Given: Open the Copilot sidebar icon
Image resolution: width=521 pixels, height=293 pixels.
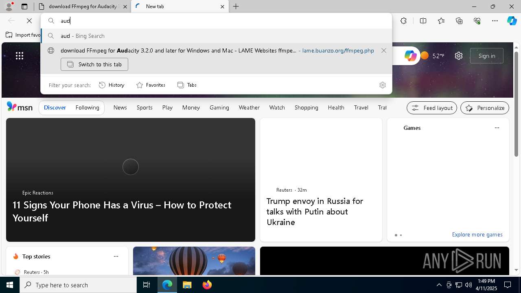Looking at the screenshot, I should (512, 21).
